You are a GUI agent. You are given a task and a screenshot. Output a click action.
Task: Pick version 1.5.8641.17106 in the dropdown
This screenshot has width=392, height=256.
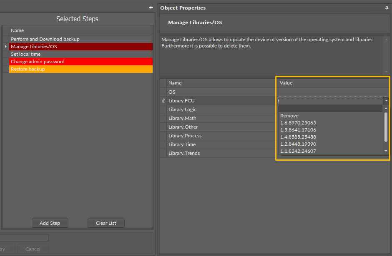[298, 130]
